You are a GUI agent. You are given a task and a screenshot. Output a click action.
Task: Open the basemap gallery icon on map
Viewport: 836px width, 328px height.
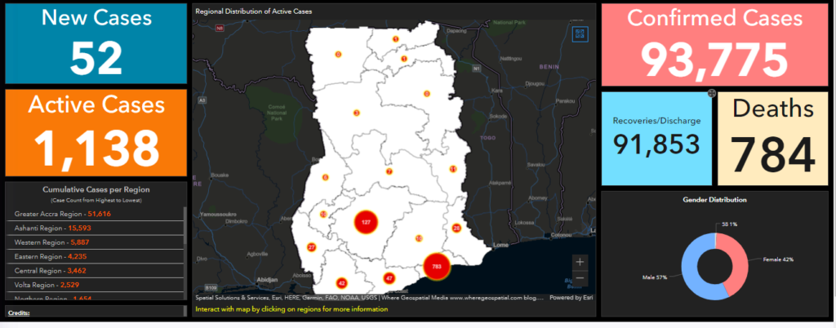(580, 36)
